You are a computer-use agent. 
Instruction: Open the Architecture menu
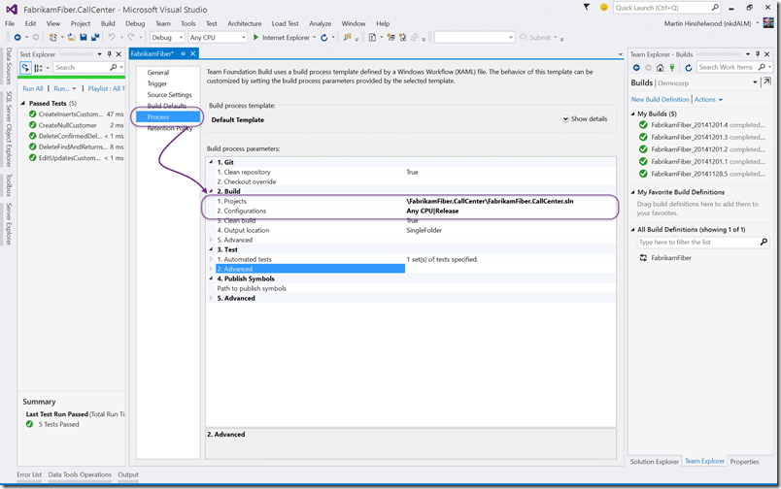click(244, 23)
